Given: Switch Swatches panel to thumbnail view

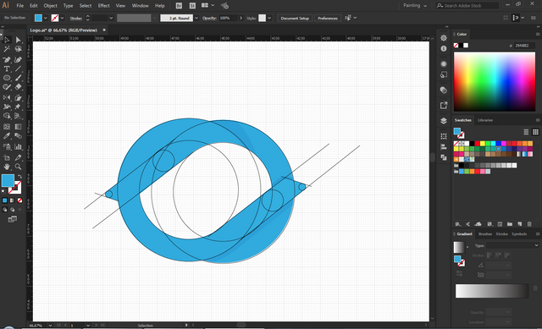Looking at the screenshot, I should [535, 132].
